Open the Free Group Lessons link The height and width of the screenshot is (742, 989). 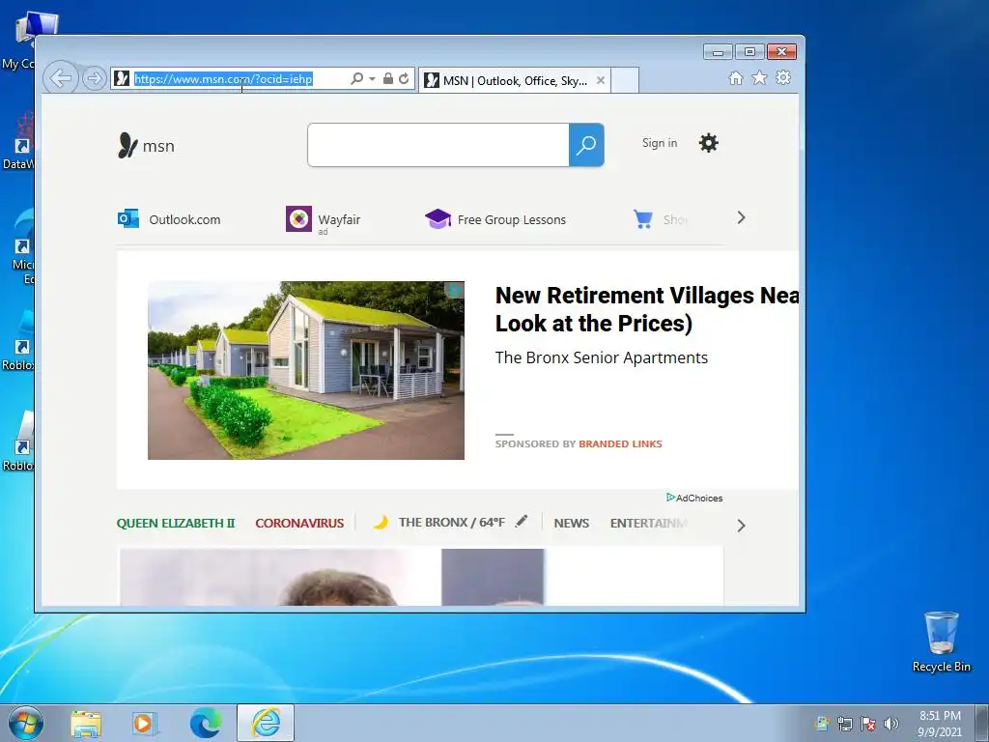coord(511,219)
